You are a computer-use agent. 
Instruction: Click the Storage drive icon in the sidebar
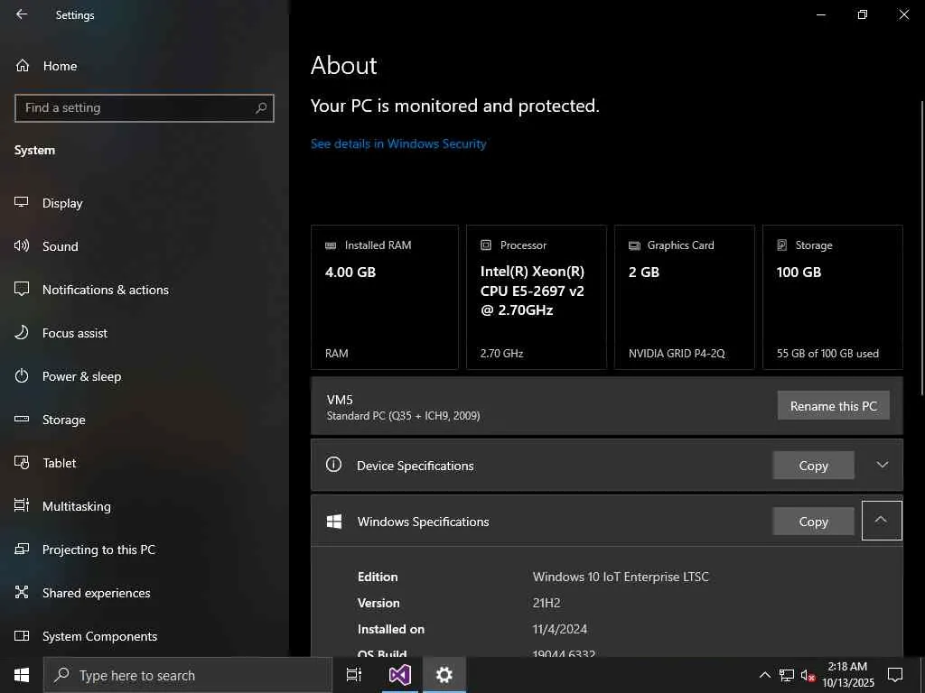click(22, 419)
